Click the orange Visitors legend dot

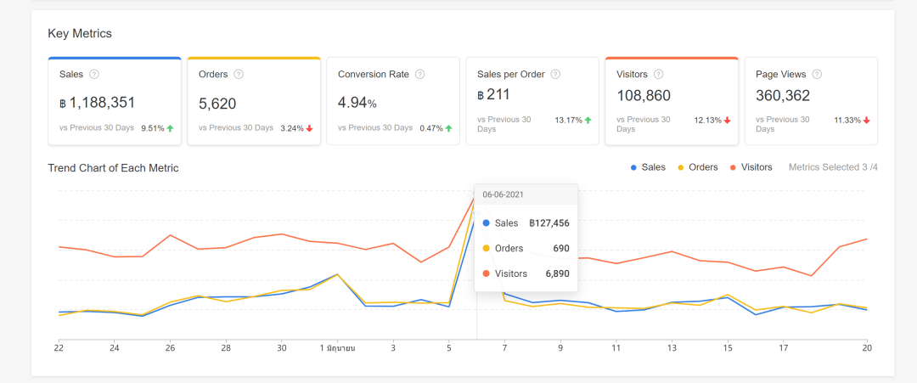(x=734, y=168)
